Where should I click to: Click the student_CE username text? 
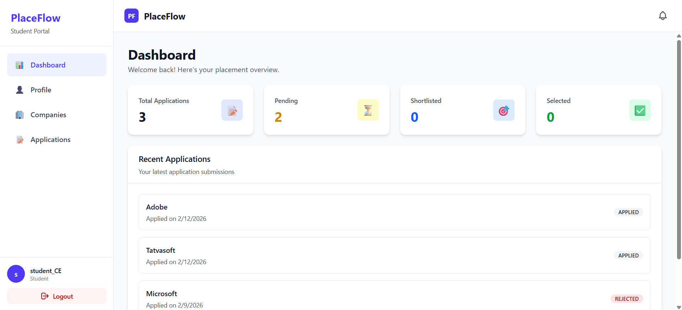(46, 271)
